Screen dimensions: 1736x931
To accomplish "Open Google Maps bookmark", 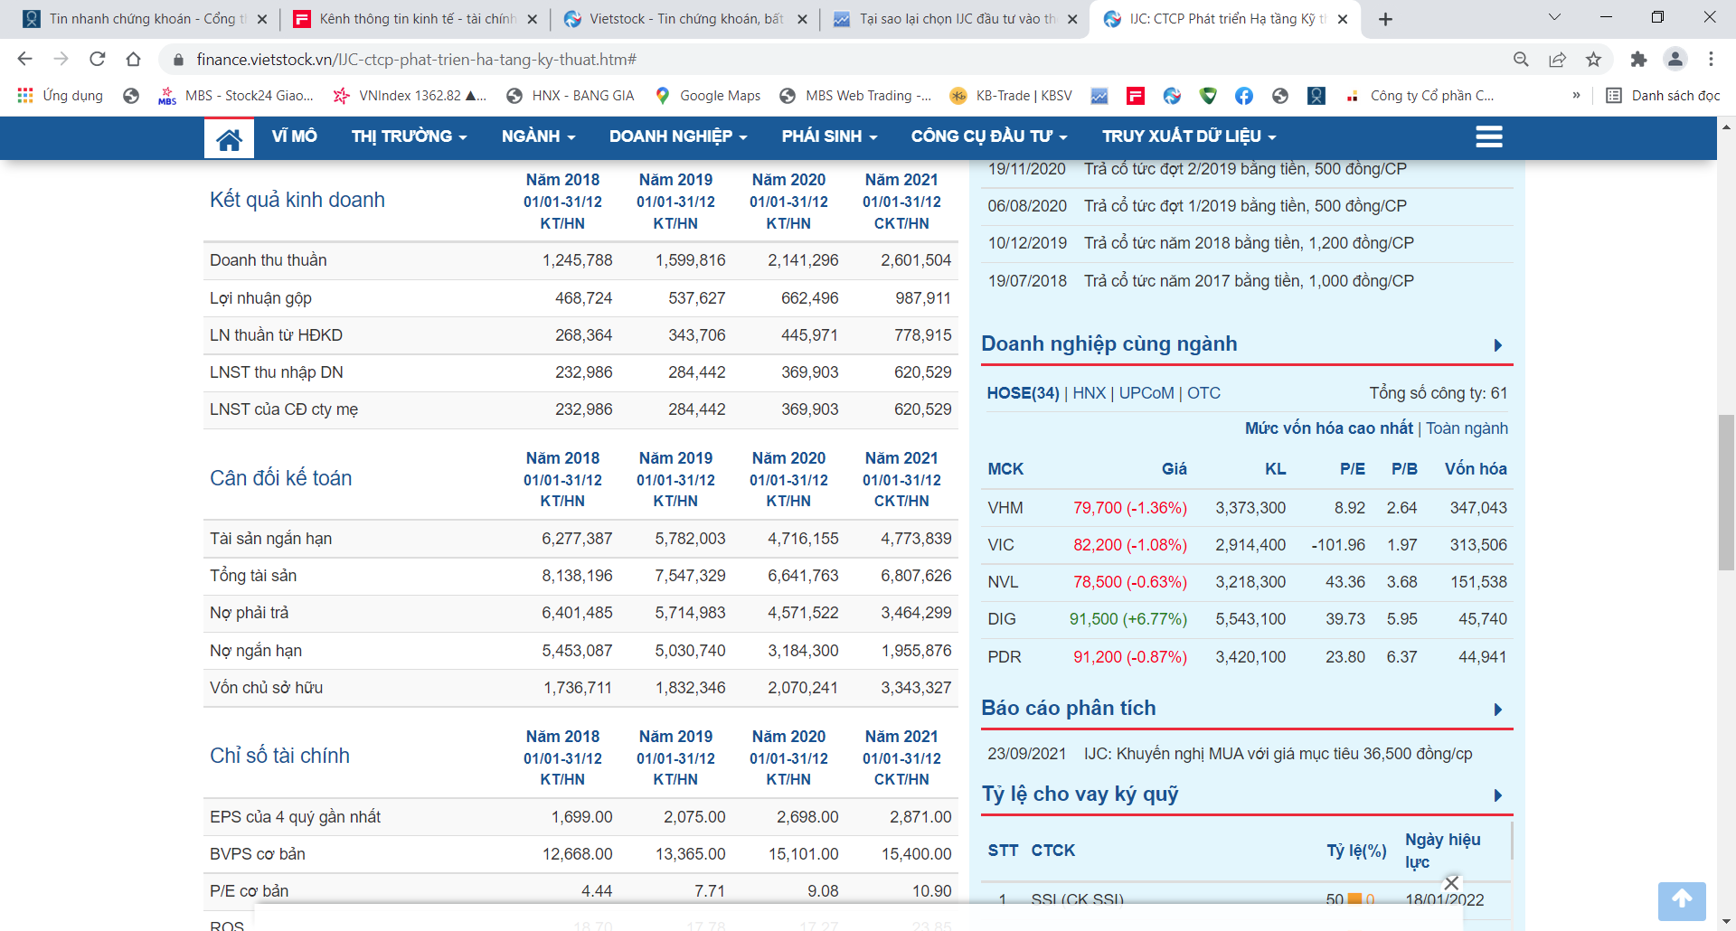I will click(708, 96).
